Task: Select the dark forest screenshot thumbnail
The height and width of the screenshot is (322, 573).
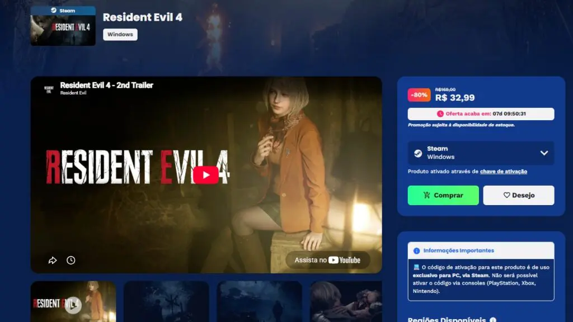Action: point(166,301)
